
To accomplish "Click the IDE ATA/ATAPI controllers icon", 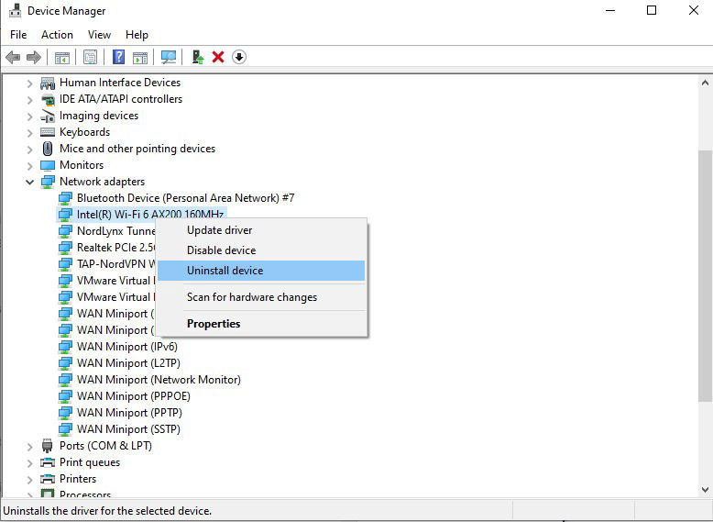I will click(x=48, y=99).
